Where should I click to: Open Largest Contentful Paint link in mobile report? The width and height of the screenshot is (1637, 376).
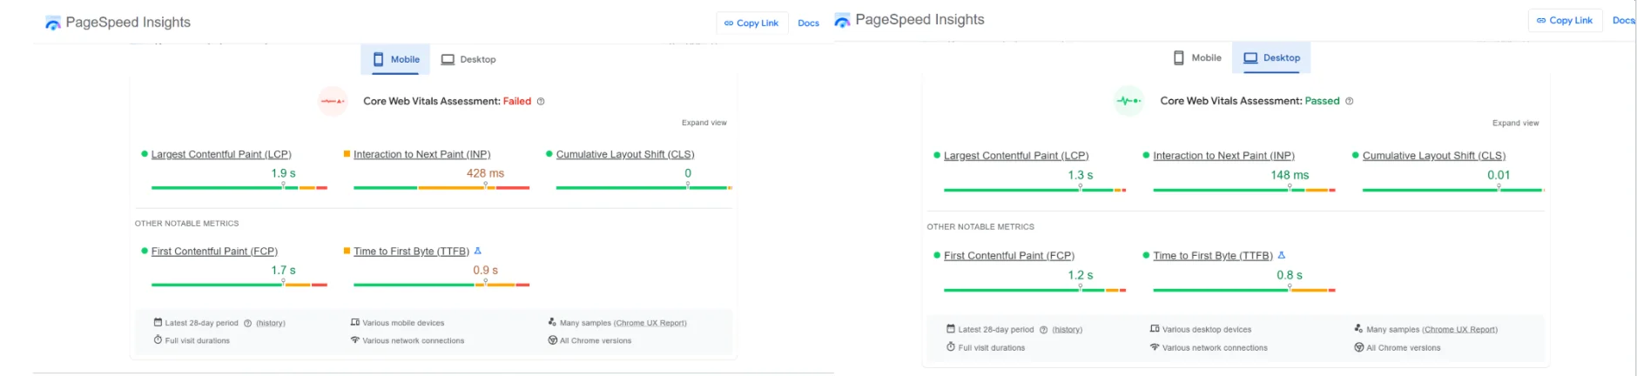[x=221, y=154]
